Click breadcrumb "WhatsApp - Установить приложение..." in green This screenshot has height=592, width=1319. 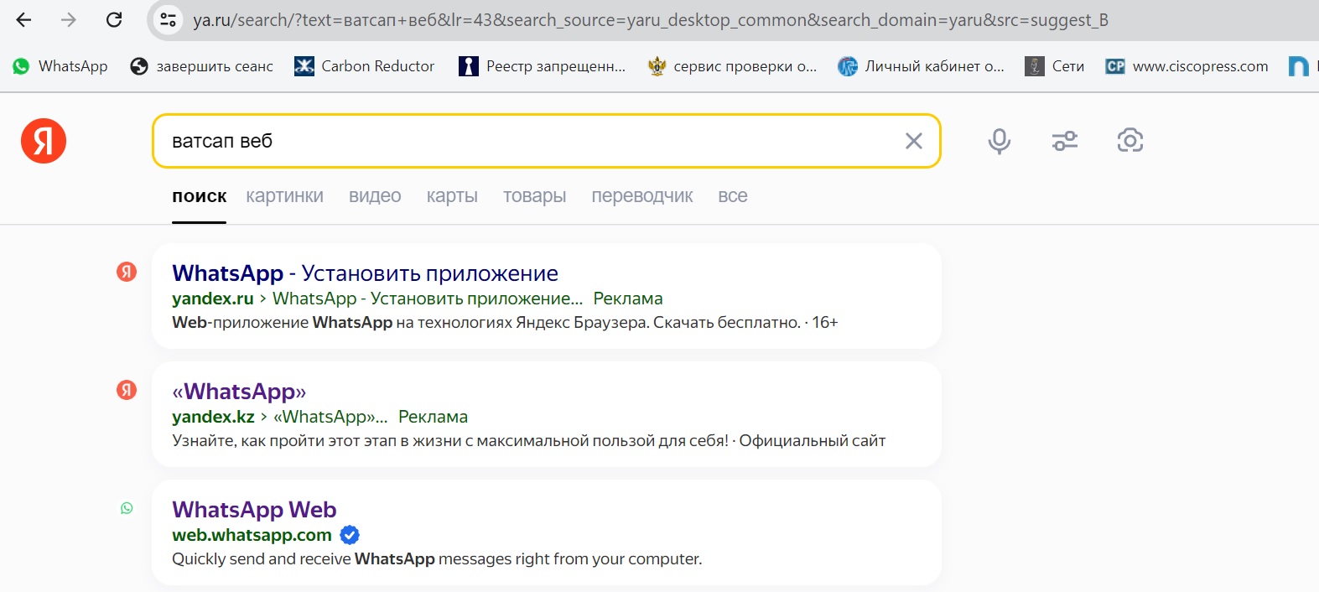[x=428, y=299]
